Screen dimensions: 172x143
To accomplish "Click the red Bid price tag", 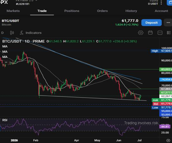I will (156, 104).
